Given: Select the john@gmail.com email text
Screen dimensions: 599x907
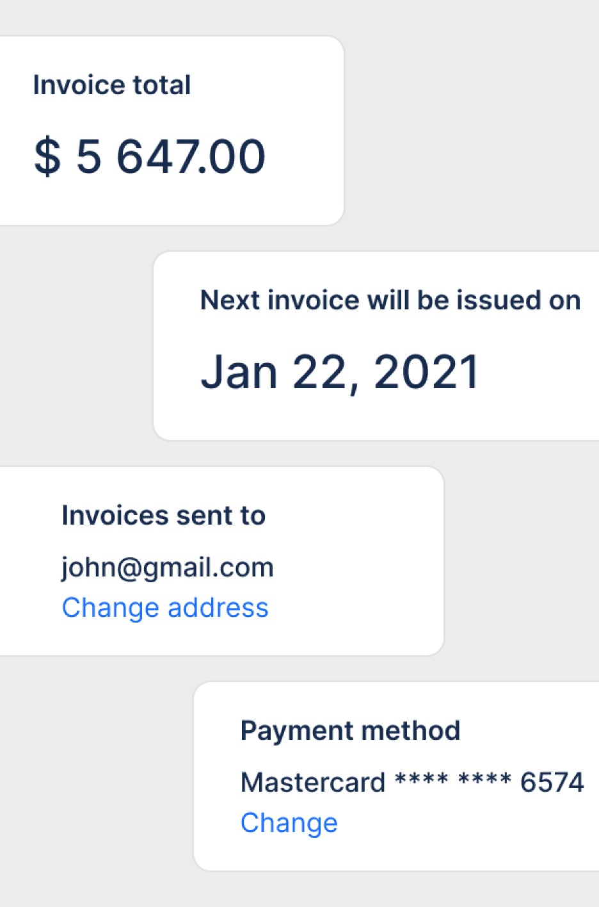Looking at the screenshot, I should (168, 568).
